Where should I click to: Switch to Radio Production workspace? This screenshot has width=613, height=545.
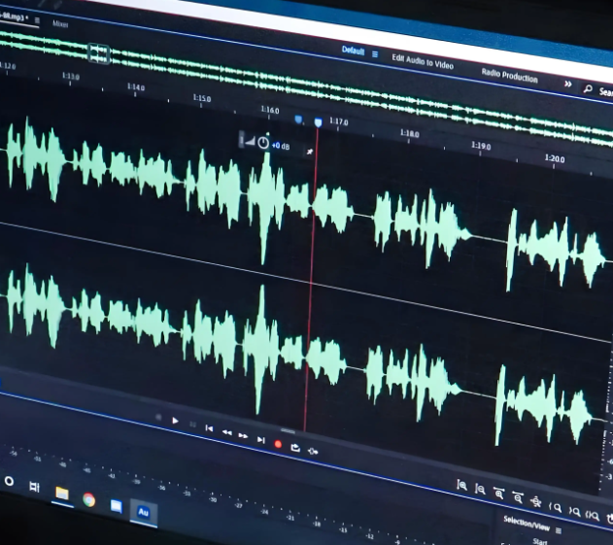tap(509, 75)
